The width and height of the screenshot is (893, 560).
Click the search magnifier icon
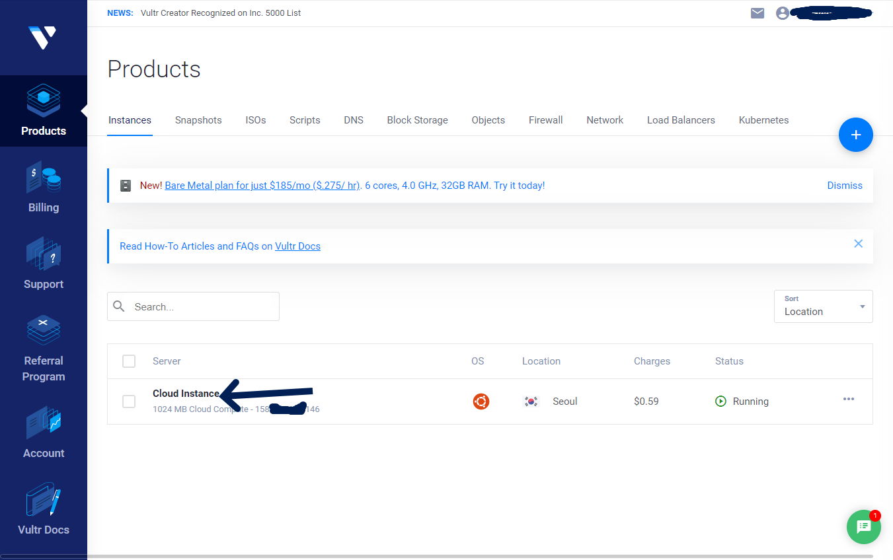119,306
